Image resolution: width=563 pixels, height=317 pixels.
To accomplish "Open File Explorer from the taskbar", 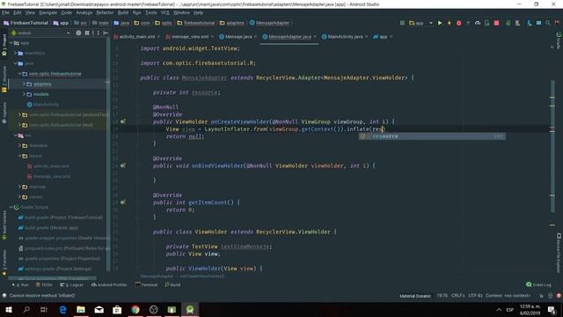I will 81,309.
